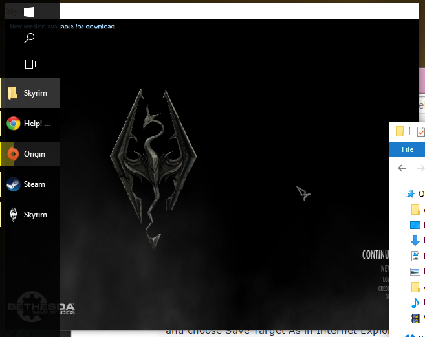Viewport: 425px width, 337px height.
Task: Select CREDITS in the Skyrim main menu
Action: (384, 288)
